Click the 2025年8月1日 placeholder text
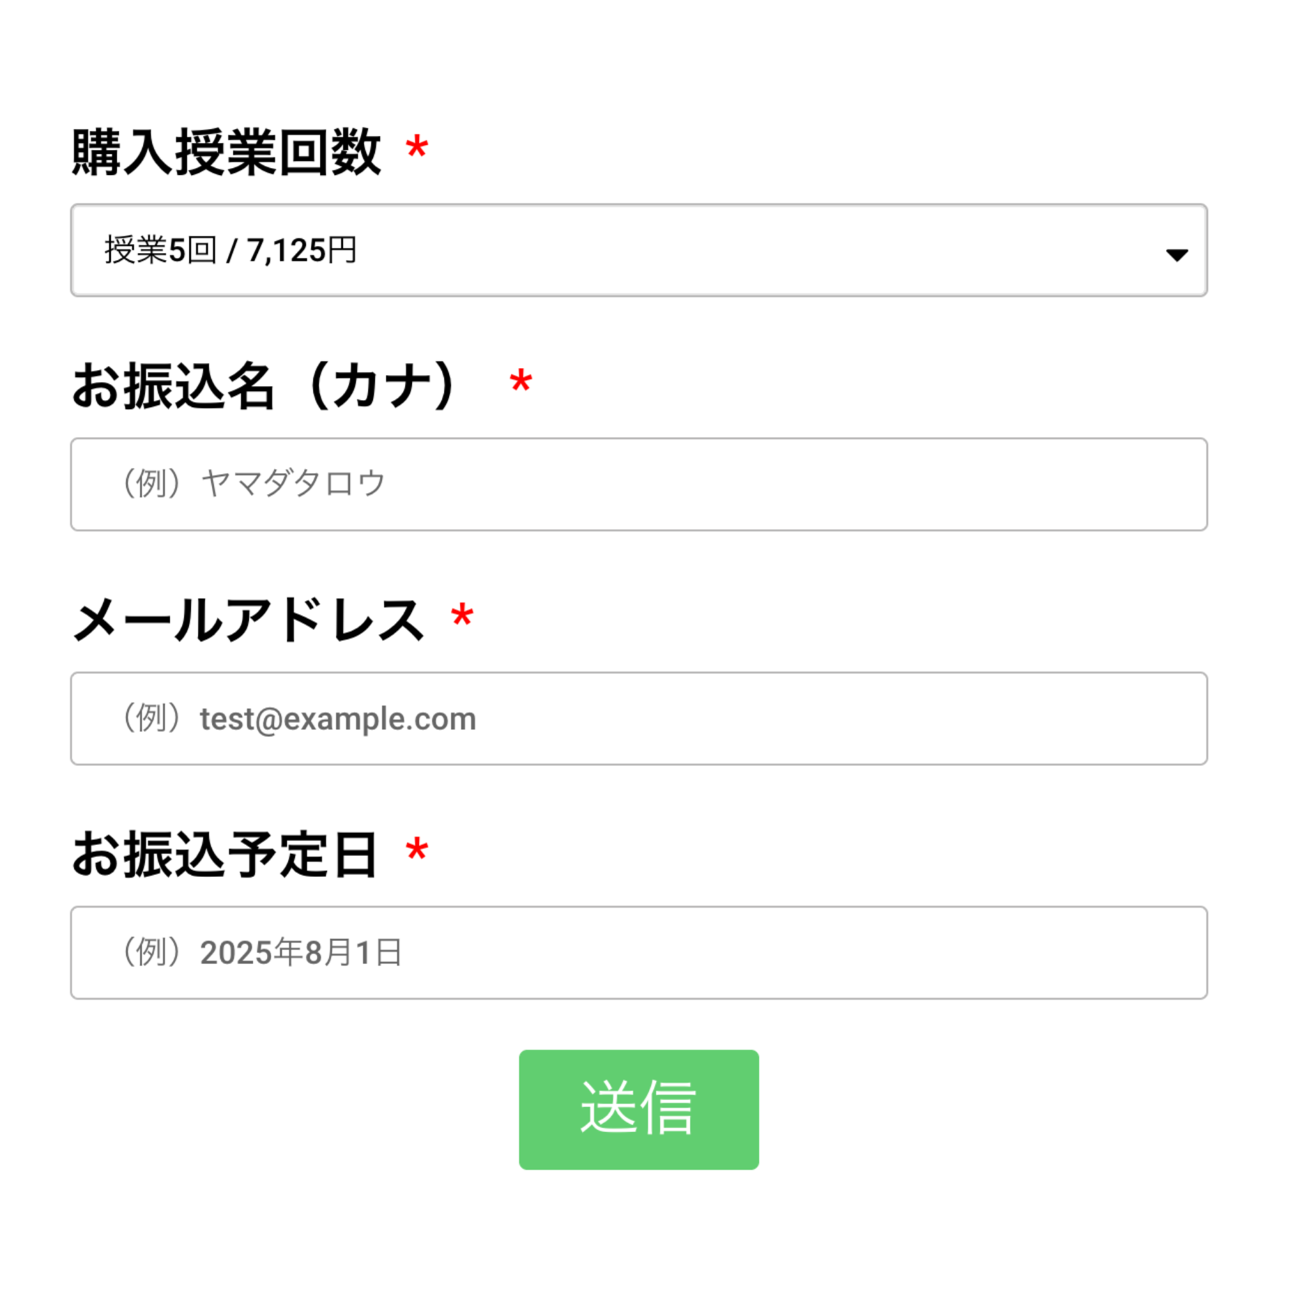 coord(301,953)
